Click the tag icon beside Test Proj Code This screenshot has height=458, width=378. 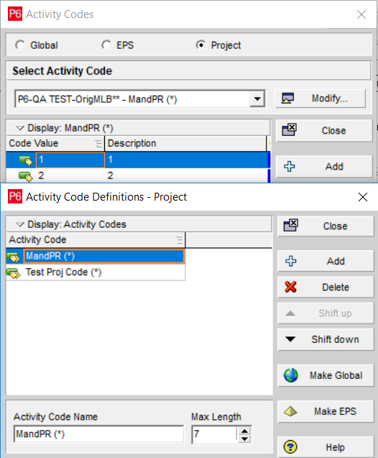pyautogui.click(x=14, y=272)
